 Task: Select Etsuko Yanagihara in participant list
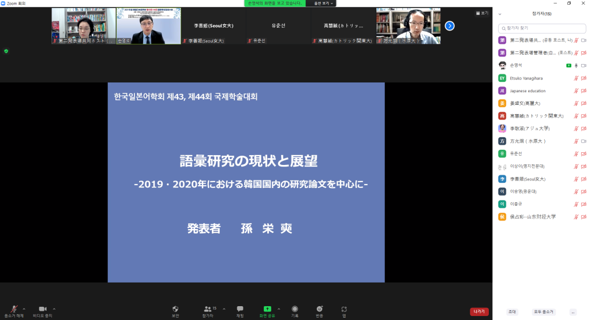[x=526, y=78]
